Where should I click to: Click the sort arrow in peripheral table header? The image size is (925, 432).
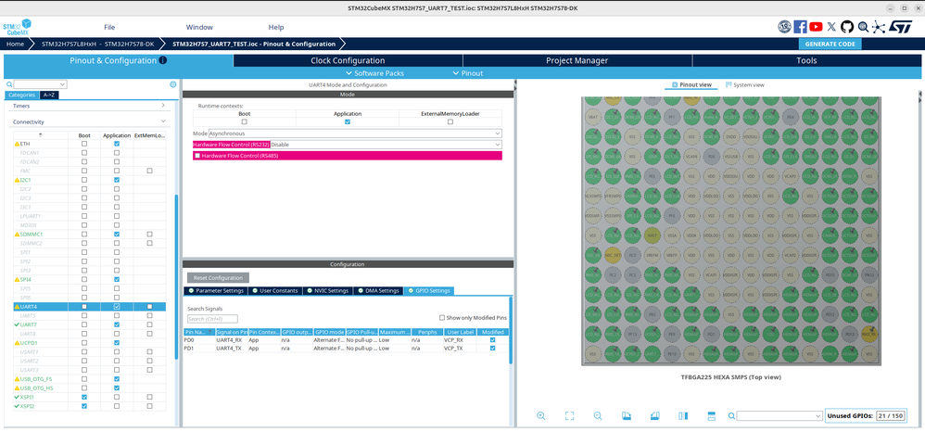pos(40,135)
